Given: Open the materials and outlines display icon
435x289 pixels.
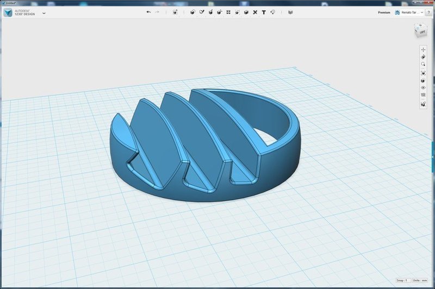Looking at the screenshot, I should [423, 80].
